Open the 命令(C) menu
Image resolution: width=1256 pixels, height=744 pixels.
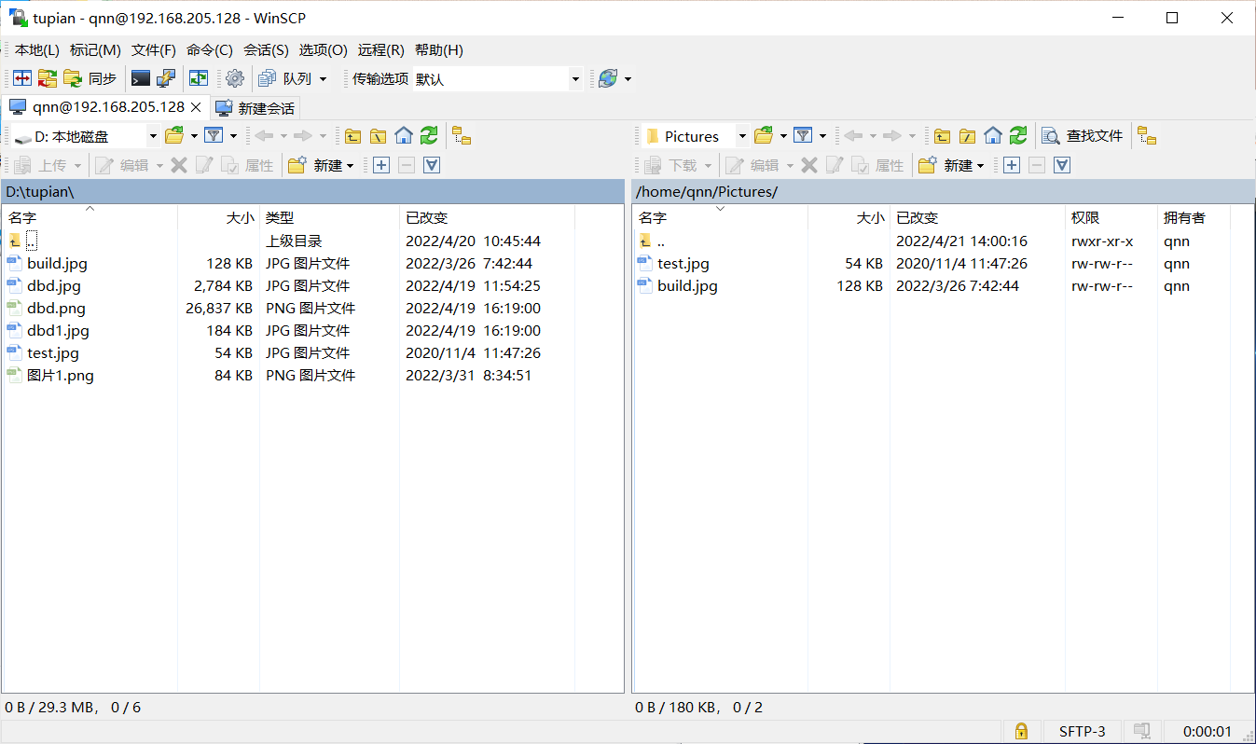210,50
